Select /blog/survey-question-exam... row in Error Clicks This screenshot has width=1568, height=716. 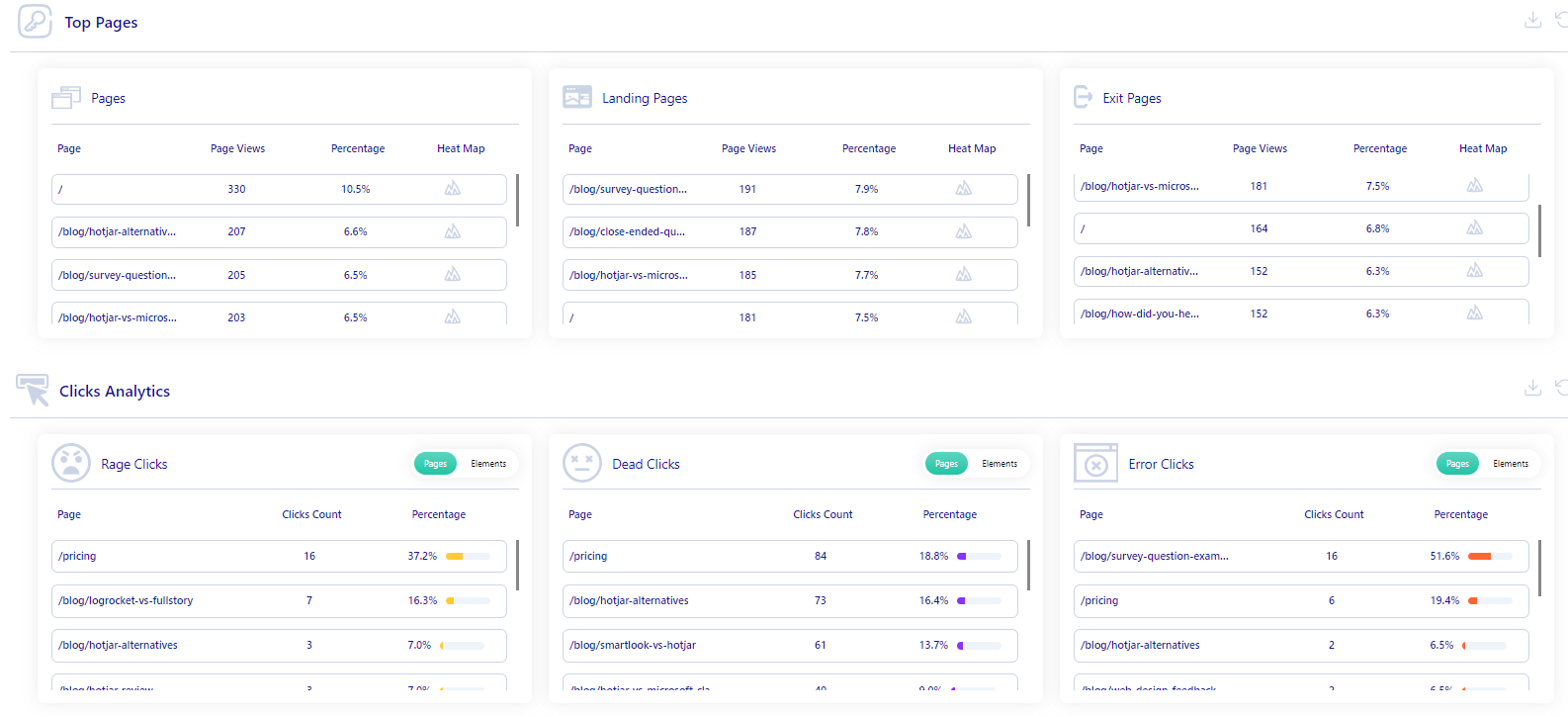(x=1301, y=556)
